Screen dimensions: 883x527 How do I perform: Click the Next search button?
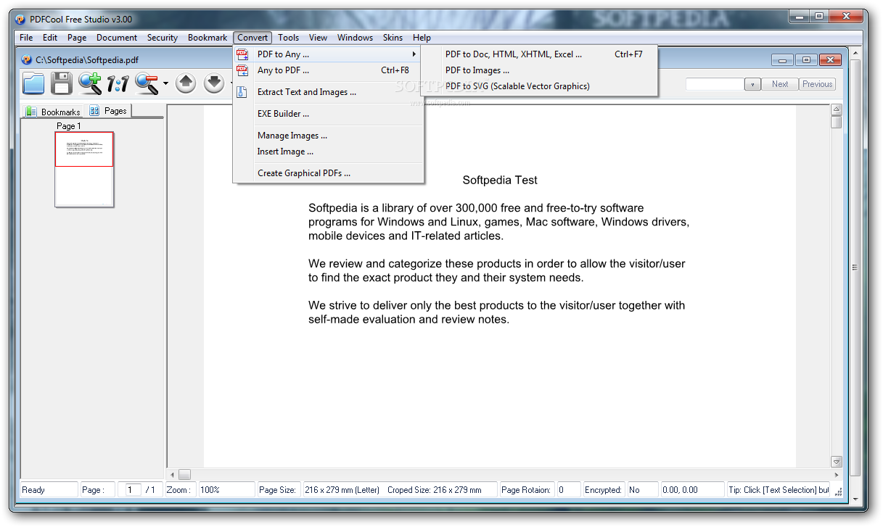pyautogui.click(x=780, y=84)
